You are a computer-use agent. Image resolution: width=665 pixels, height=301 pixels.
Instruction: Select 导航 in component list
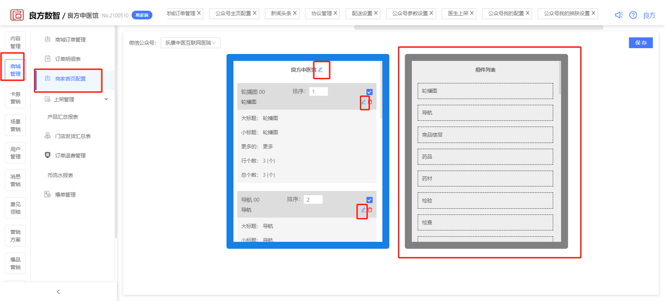pos(485,113)
